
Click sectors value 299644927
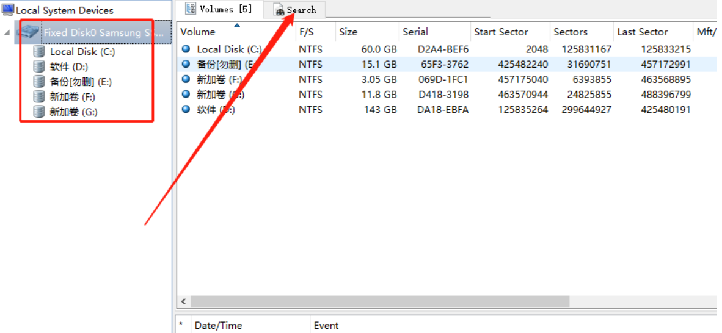pos(586,110)
